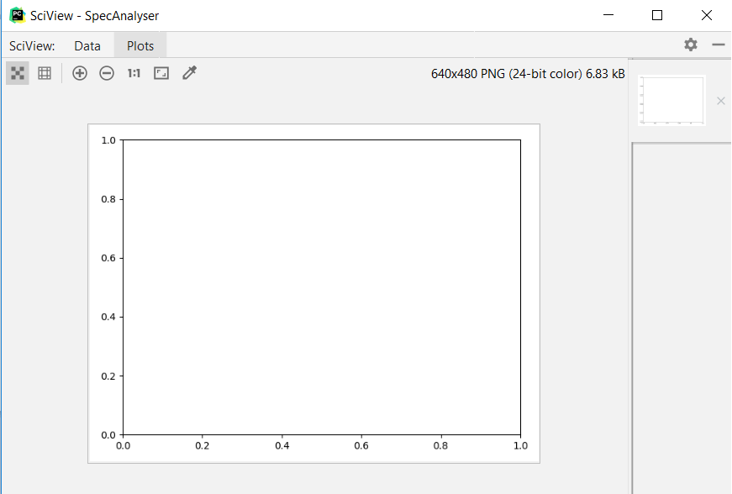Toggle the pixel grid overlay
The height and width of the screenshot is (494, 732).
coord(45,73)
